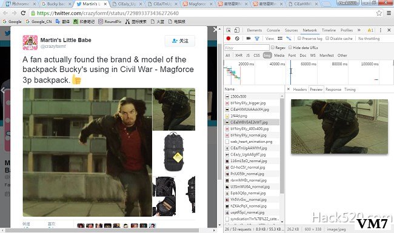Open the Google_CN bookmark

pos(39,22)
